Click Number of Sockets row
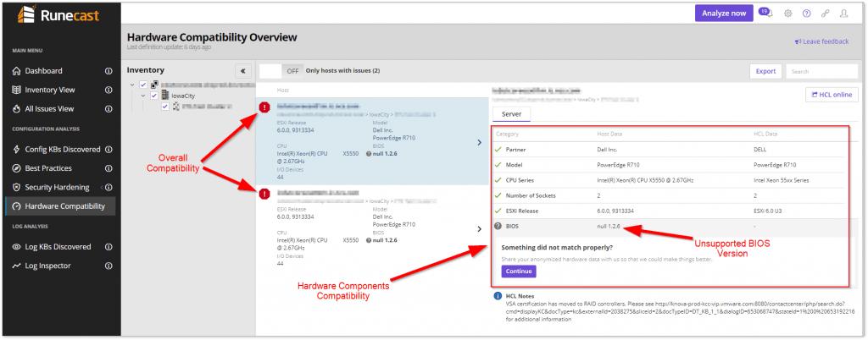The height and width of the screenshot is (340, 868). (x=669, y=195)
